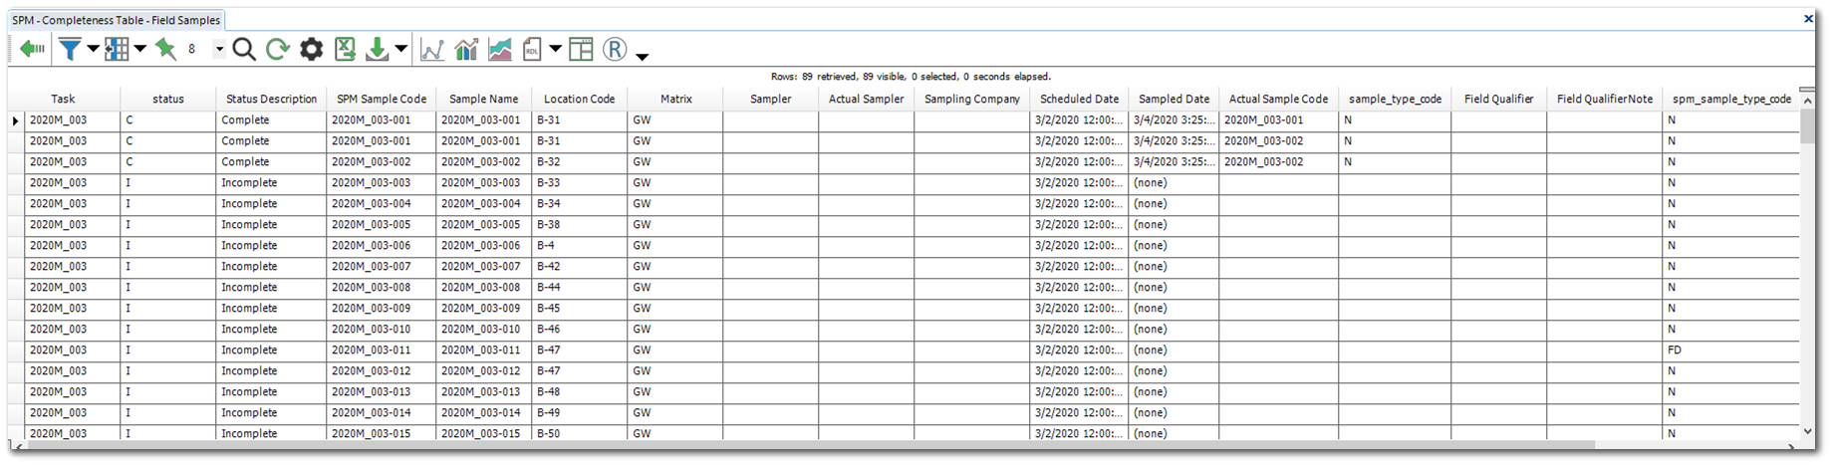
Task: Export the table to Excel
Action: (345, 49)
